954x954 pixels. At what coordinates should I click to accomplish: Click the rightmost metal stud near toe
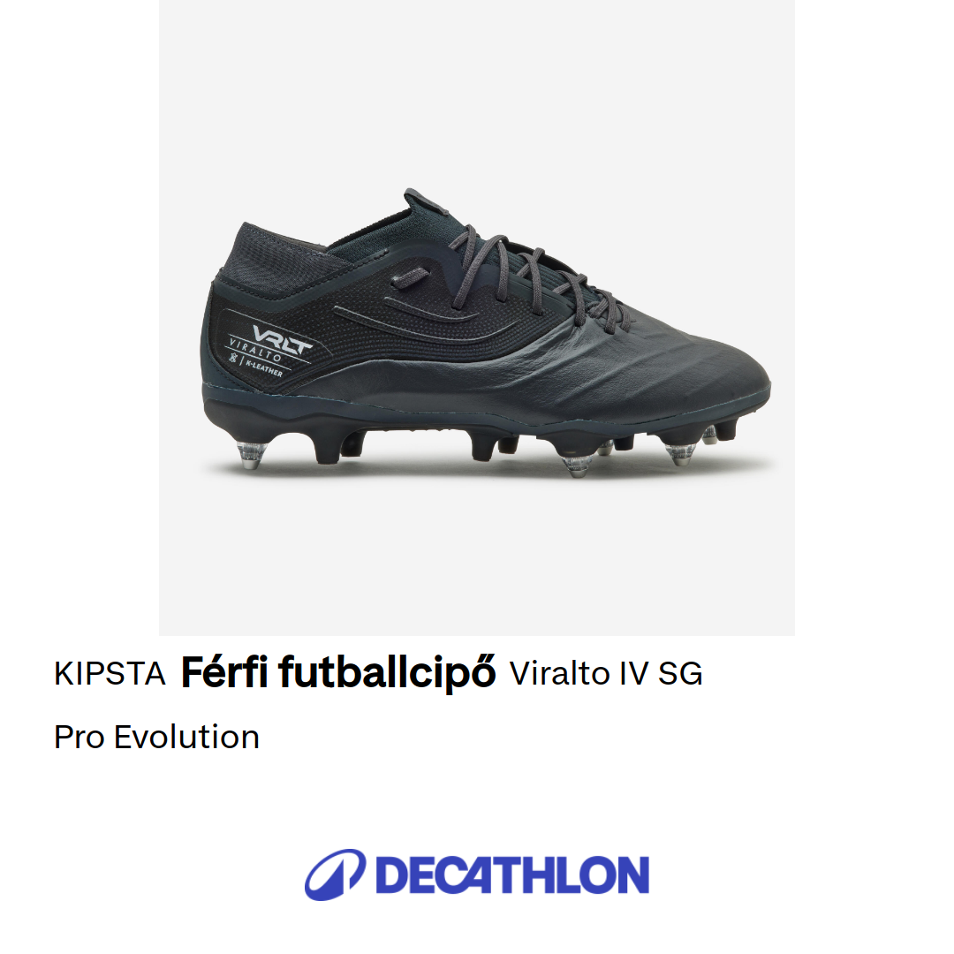tap(710, 435)
